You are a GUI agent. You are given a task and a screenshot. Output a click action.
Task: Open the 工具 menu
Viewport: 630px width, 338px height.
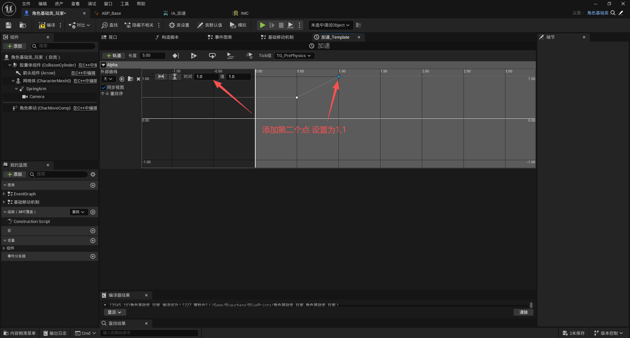pos(125,4)
